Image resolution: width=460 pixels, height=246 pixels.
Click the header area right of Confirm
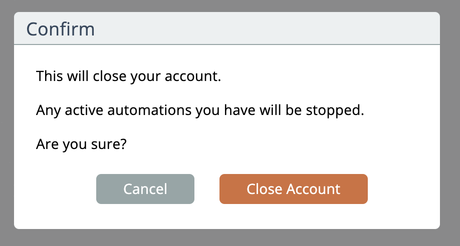click(x=301, y=28)
